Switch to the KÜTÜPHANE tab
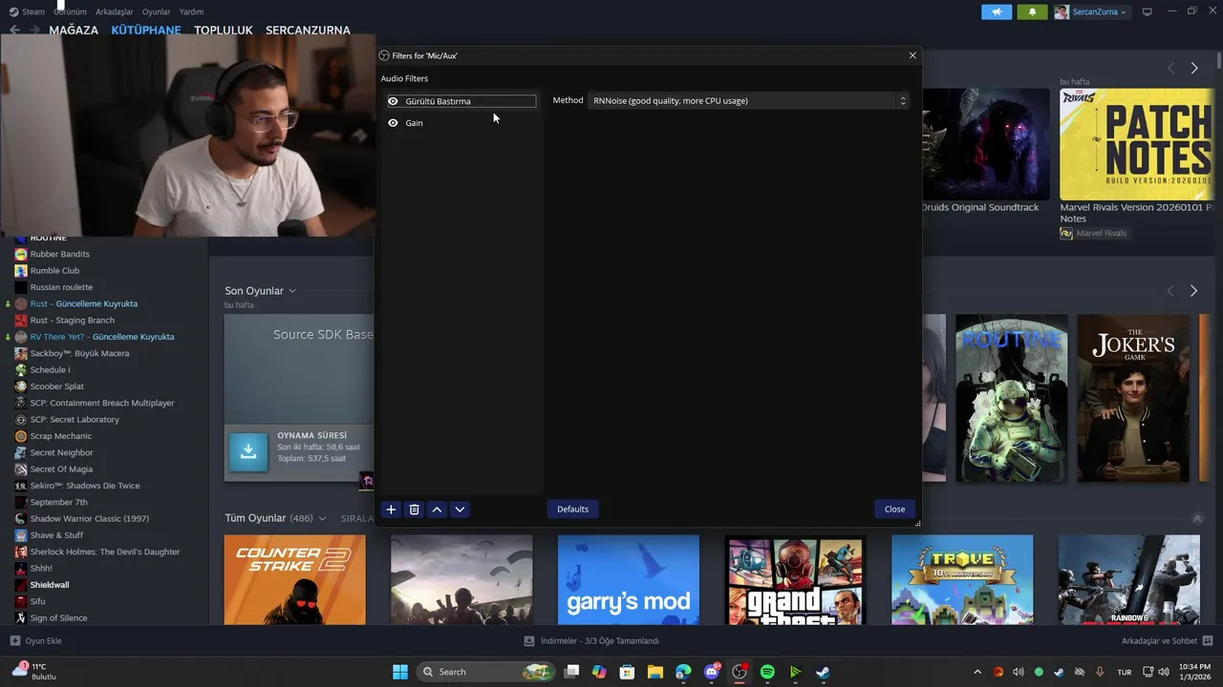 pos(146,30)
